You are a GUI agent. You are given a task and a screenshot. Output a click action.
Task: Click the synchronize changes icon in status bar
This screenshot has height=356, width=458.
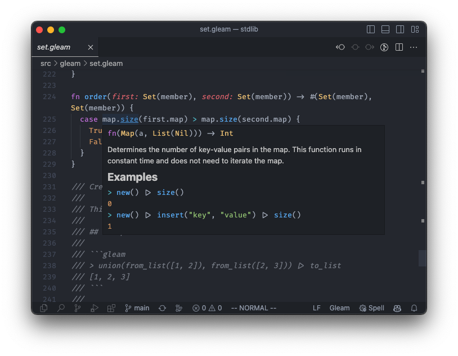pos(163,308)
